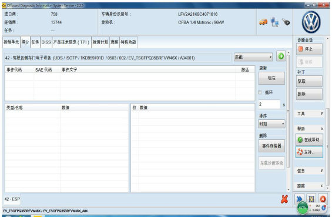Click the VIN text LFV2A21K8C4071616
Image resolution: width=332 pixels, height=217 pixels.
(198, 14)
